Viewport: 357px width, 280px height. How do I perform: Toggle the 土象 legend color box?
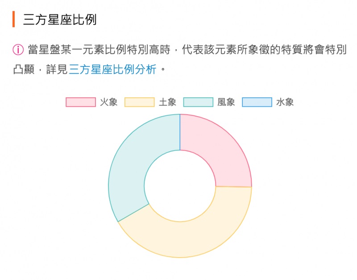tap(139, 102)
